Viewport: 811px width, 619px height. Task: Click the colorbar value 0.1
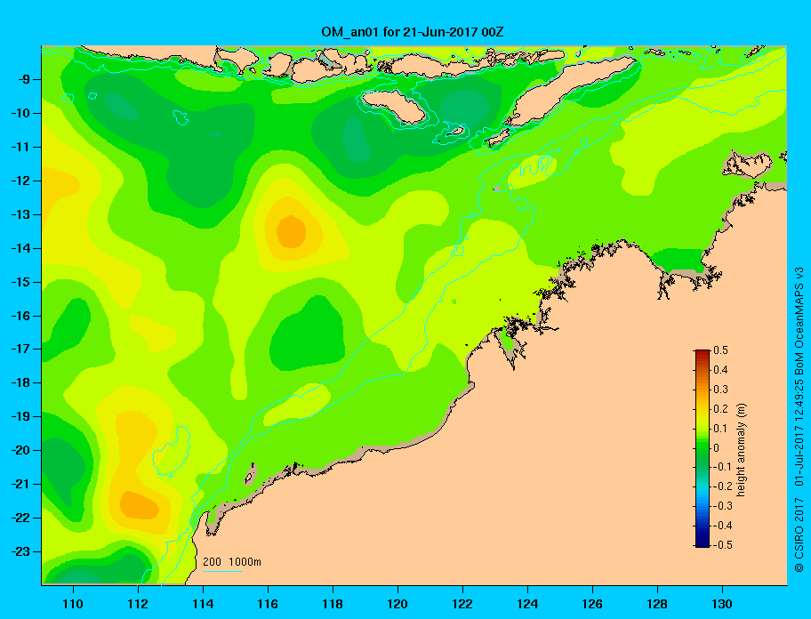coord(720,428)
